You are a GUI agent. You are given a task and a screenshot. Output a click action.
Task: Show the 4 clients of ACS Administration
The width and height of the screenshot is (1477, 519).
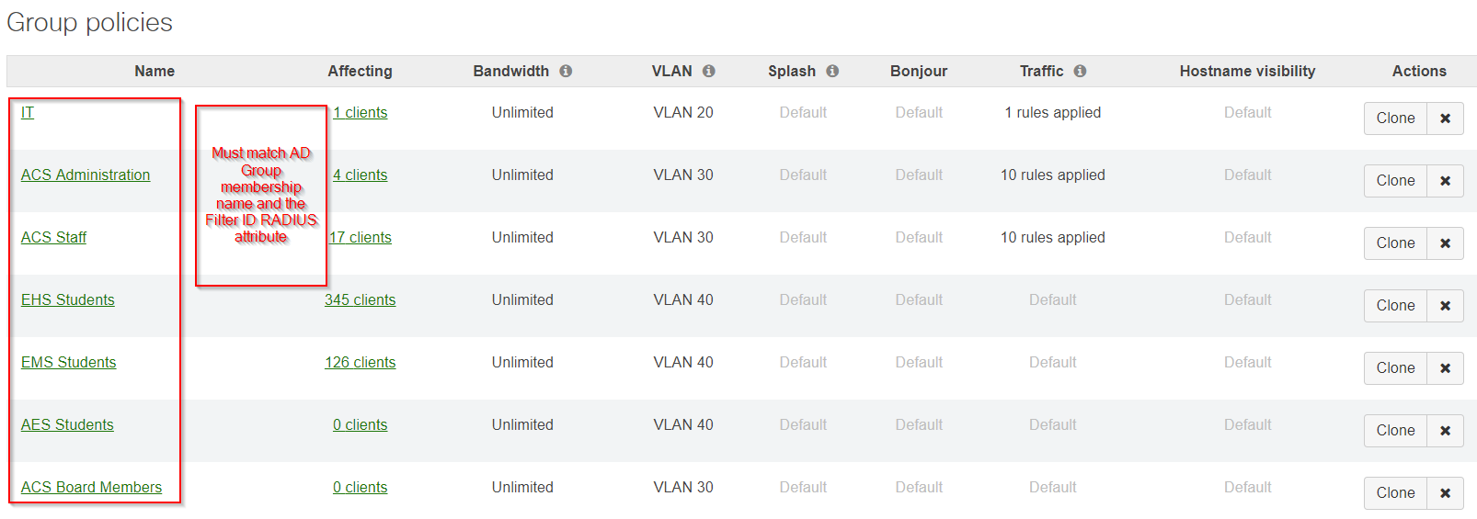361,175
